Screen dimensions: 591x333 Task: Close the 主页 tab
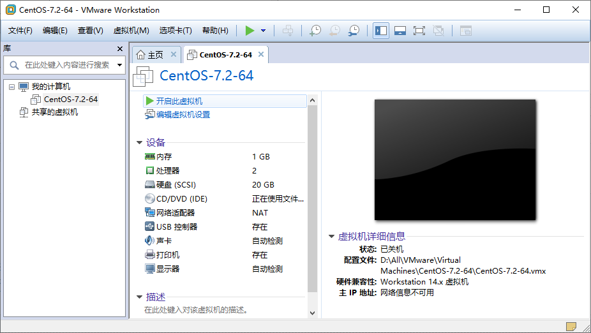coord(174,55)
